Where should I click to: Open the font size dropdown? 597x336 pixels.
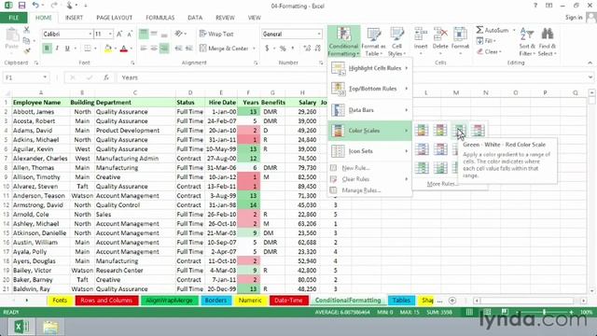(x=110, y=34)
